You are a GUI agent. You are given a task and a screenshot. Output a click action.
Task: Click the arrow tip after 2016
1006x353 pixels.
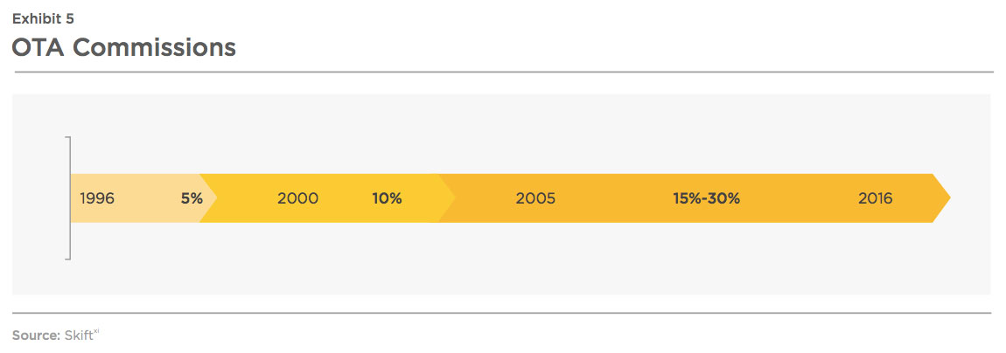click(941, 198)
